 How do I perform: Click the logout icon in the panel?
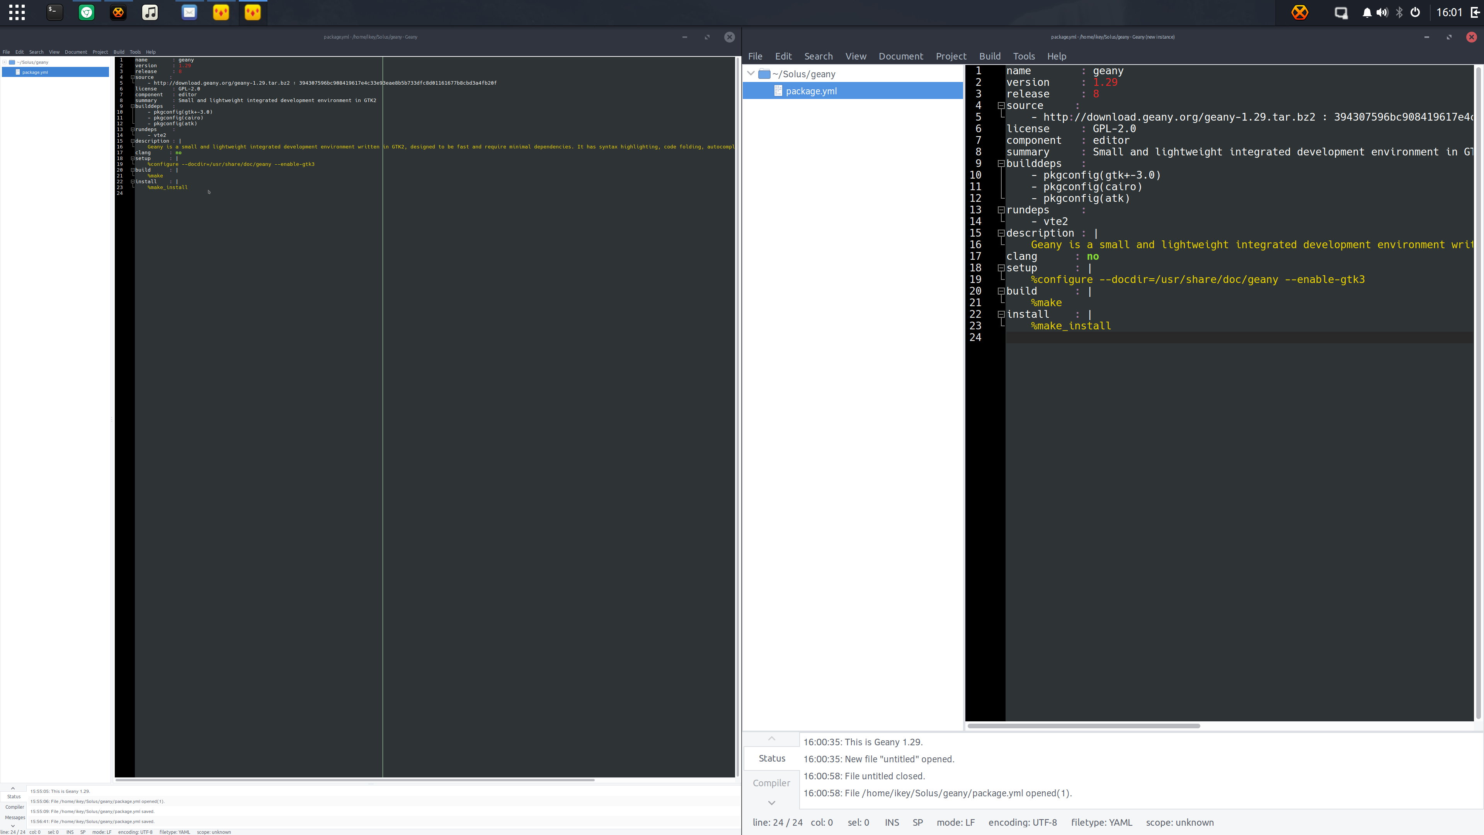tap(1475, 12)
